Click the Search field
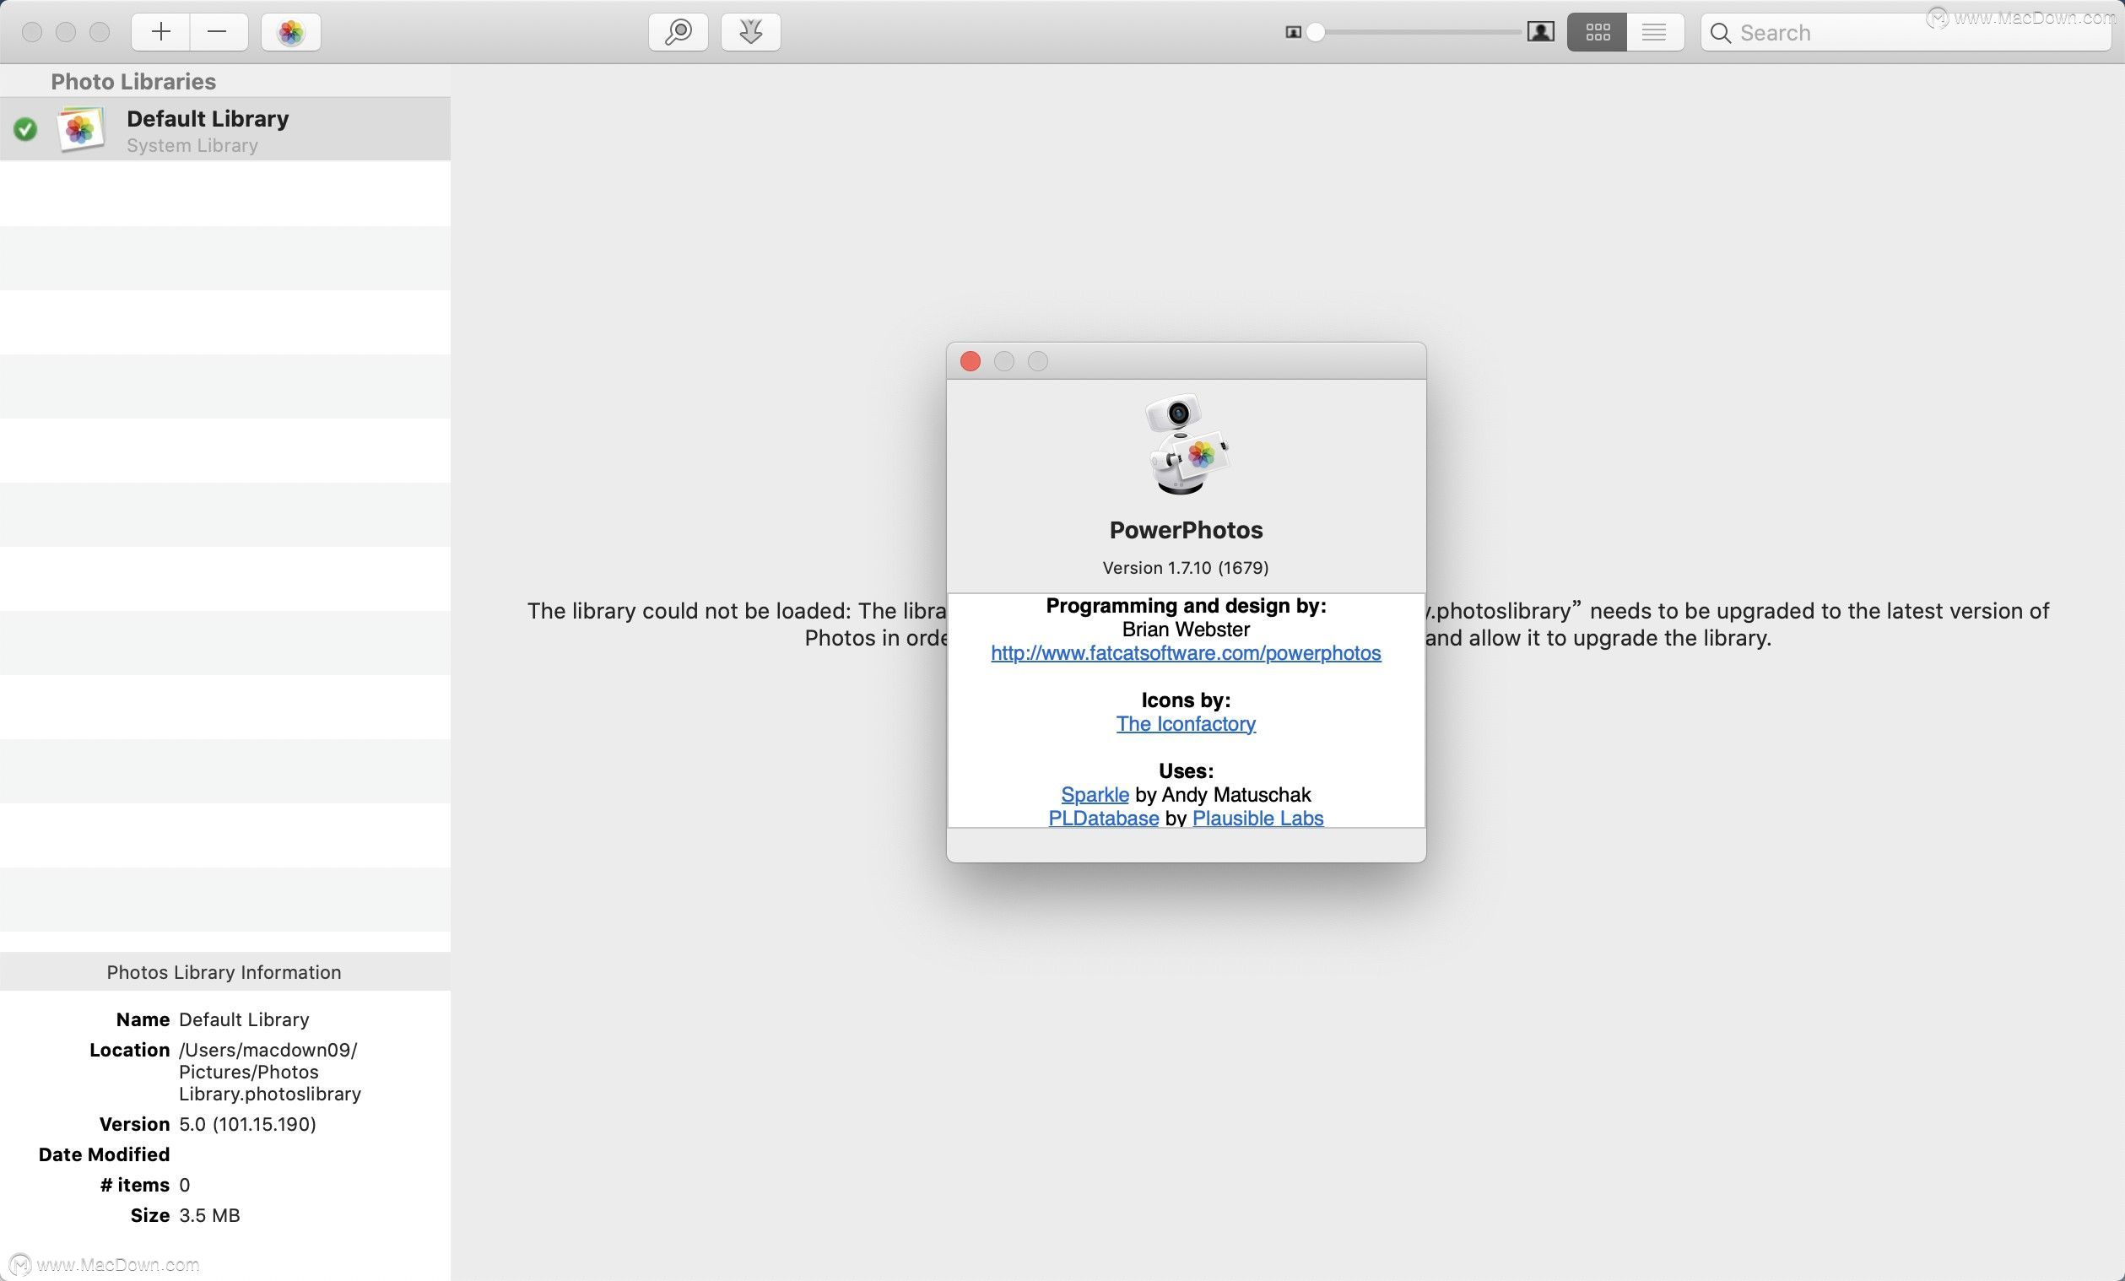 click(1905, 32)
